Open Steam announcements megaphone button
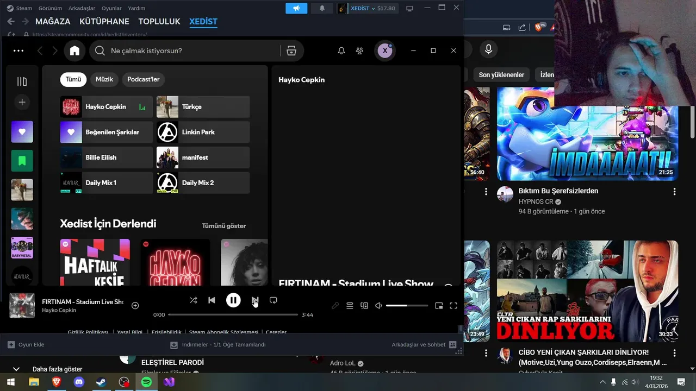Screen dimensions: 696x391 pos(296,8)
